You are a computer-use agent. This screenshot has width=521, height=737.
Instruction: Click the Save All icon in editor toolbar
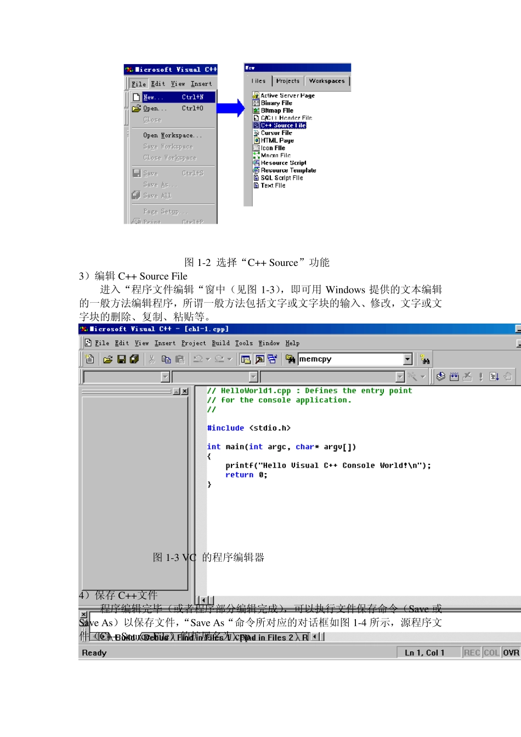click(x=134, y=359)
